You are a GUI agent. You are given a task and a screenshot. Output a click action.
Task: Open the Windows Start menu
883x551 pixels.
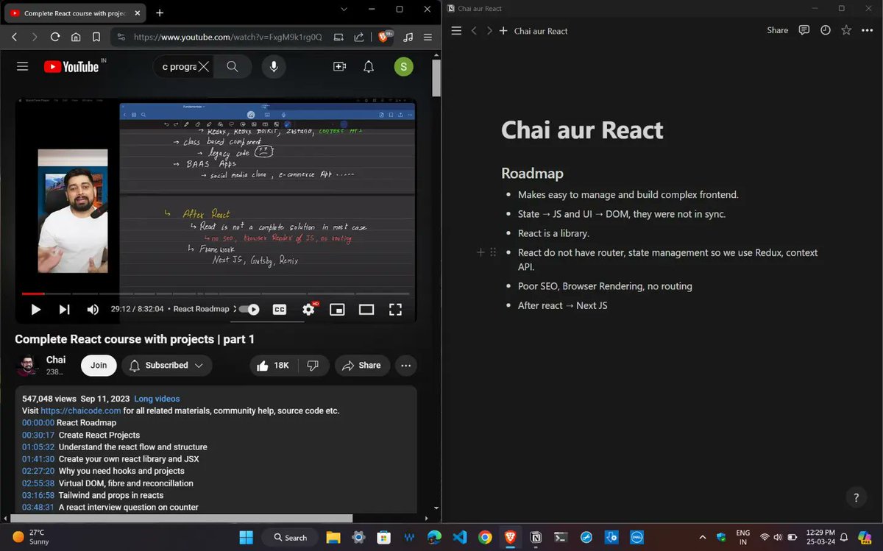(x=246, y=537)
